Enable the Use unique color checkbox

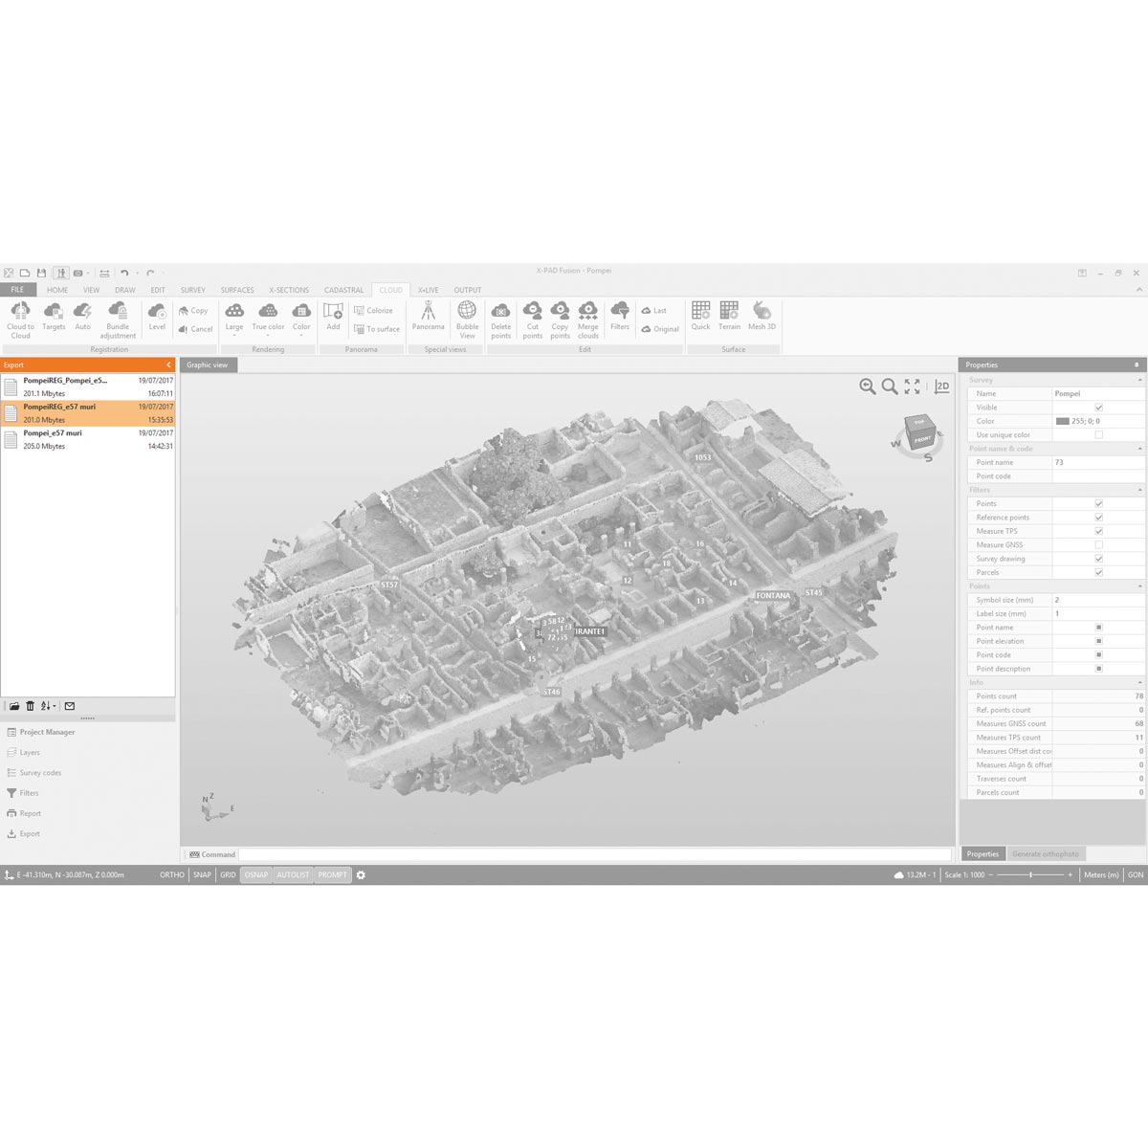(x=1098, y=435)
